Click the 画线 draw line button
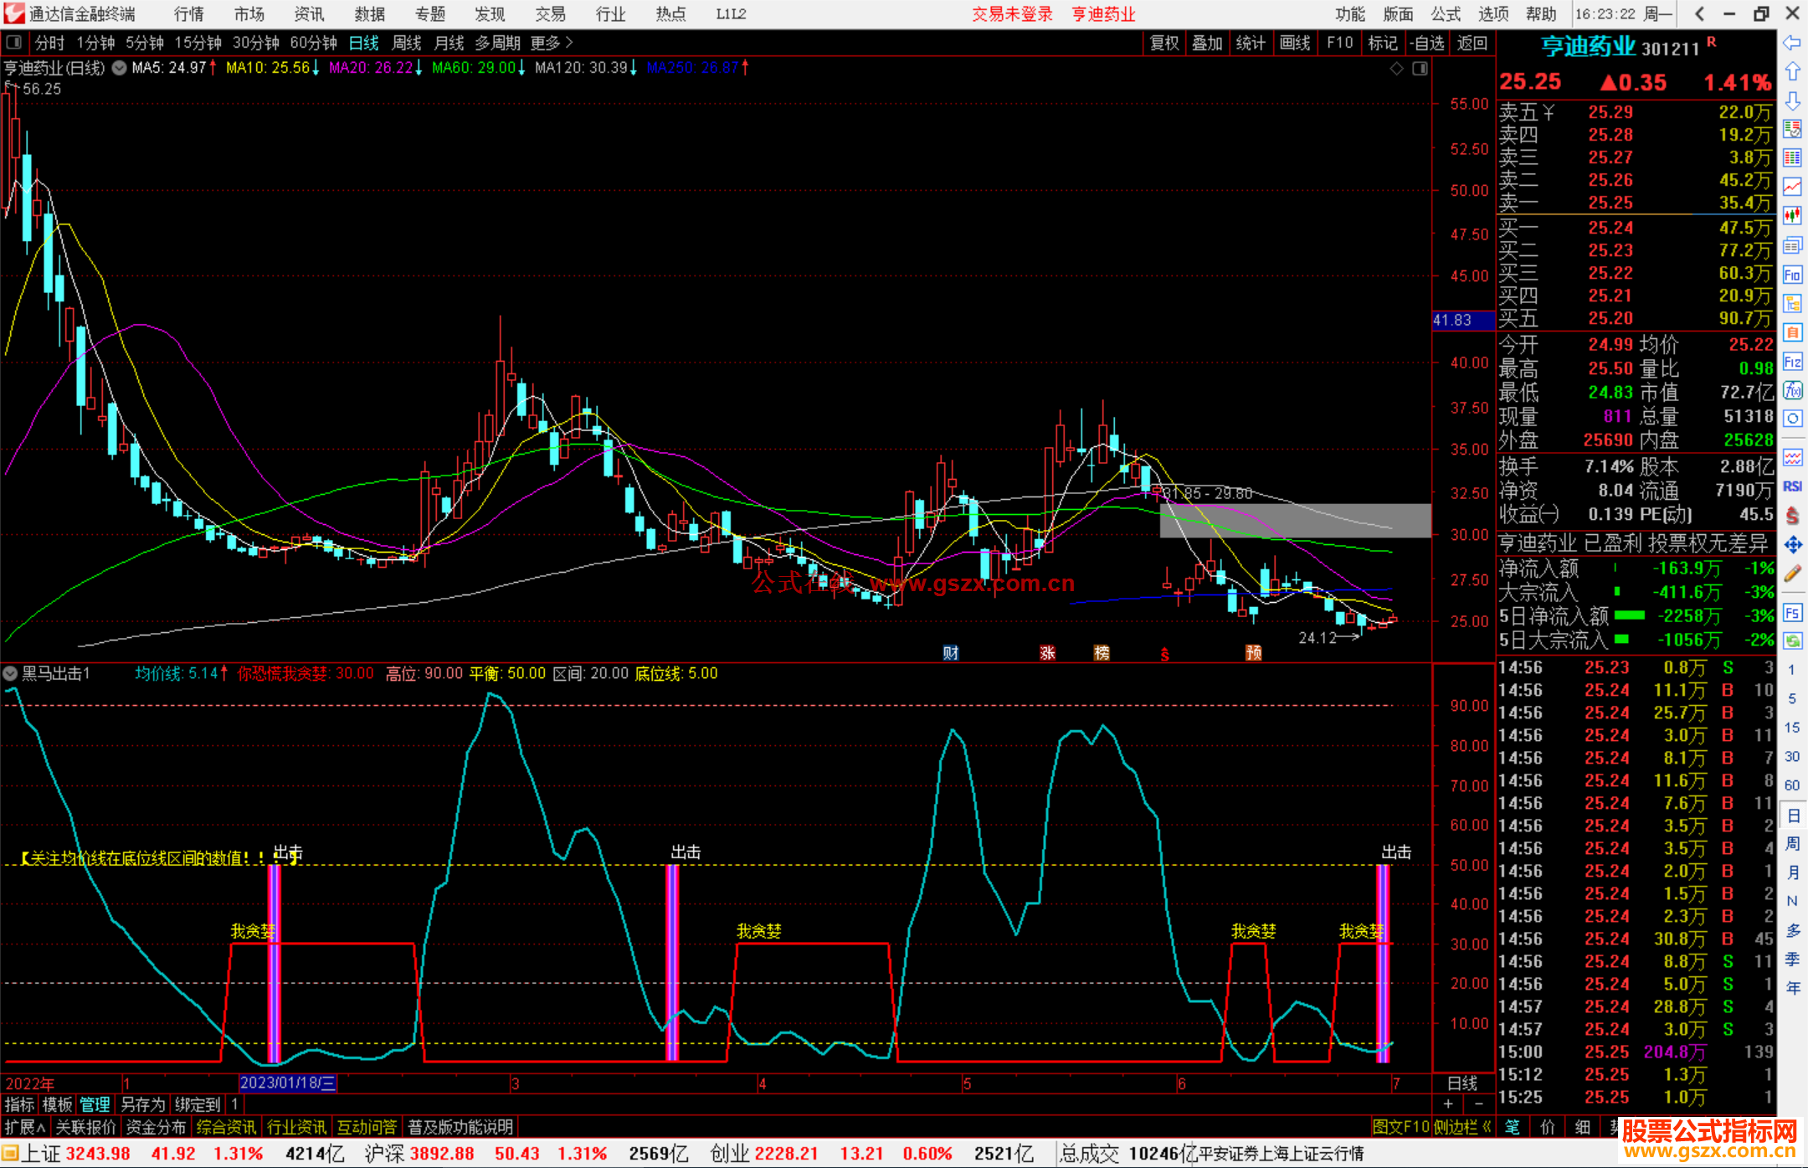The width and height of the screenshot is (1808, 1168). pos(1295,43)
